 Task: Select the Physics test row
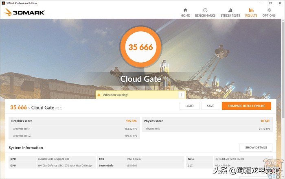pyautogui.click(x=207, y=129)
